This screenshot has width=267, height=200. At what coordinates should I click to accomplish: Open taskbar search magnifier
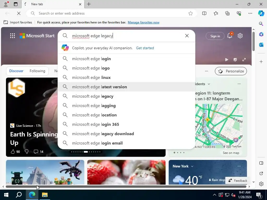[19, 195]
